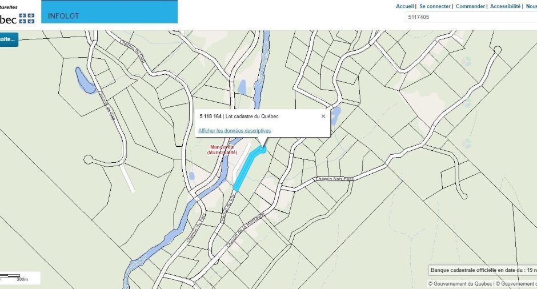The height and width of the screenshot is (289, 537).
Task: Click the '5 118 164' lot number text
Action: point(210,117)
